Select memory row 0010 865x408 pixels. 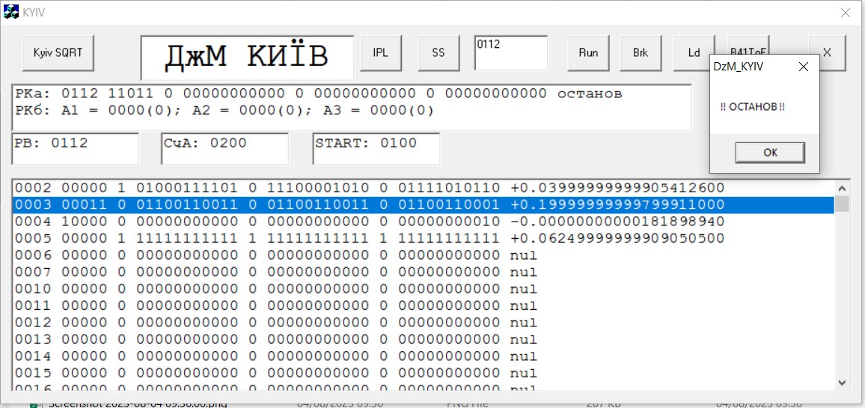(423, 289)
